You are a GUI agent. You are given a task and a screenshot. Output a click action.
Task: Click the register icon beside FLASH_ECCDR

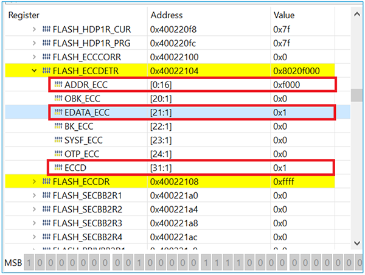click(x=46, y=181)
